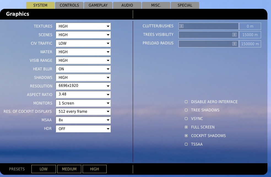The height and width of the screenshot is (177, 271).
Task: Expand the RES. OF COCKPIT DISPLAYS dropdown
Action: click(x=83, y=111)
